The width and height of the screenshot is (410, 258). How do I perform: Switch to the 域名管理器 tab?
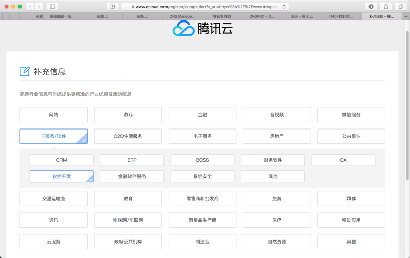click(222, 16)
